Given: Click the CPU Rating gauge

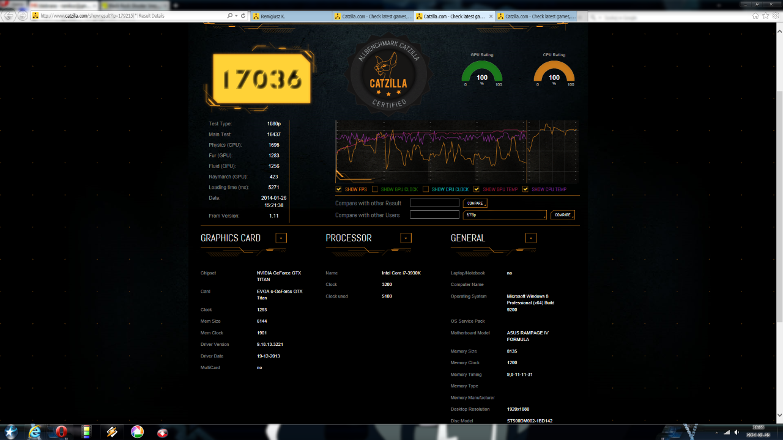Looking at the screenshot, I should 554,73.
